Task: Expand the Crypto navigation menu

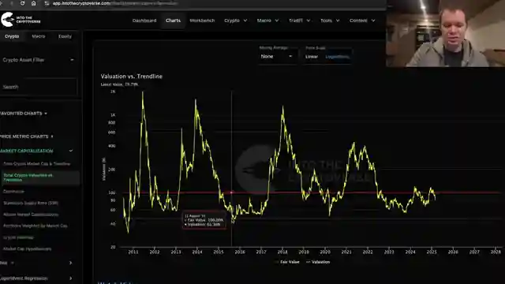Action: click(x=236, y=21)
